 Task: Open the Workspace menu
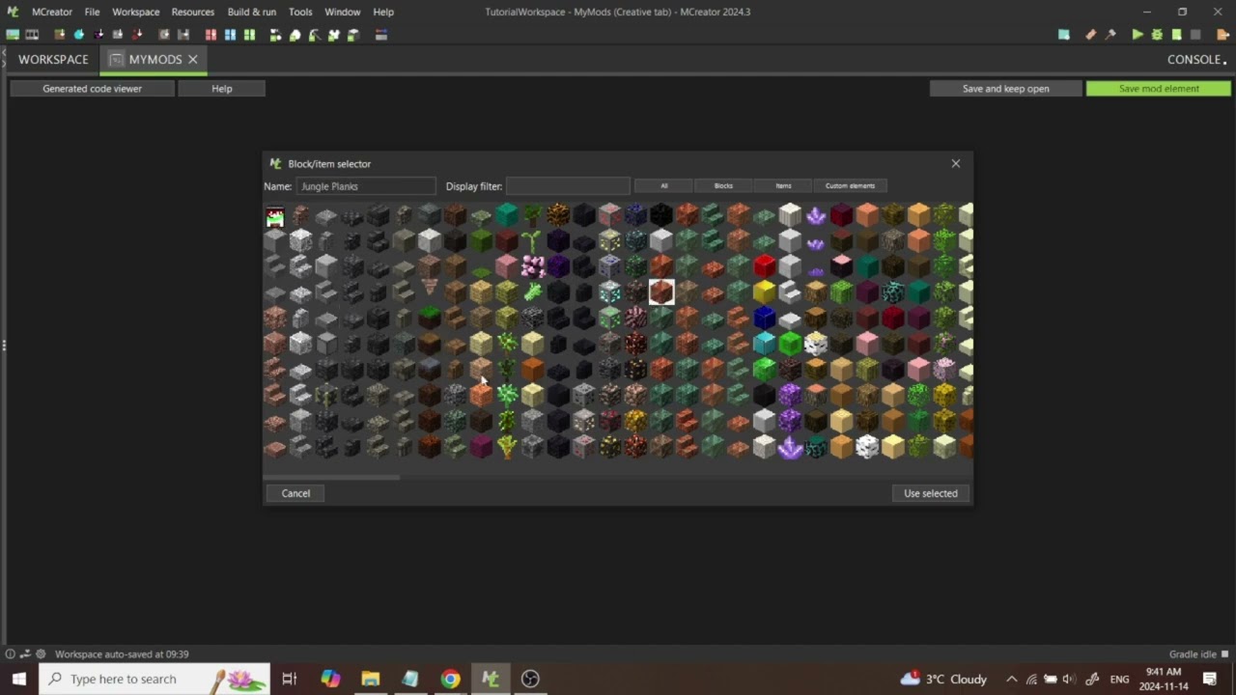pos(135,12)
